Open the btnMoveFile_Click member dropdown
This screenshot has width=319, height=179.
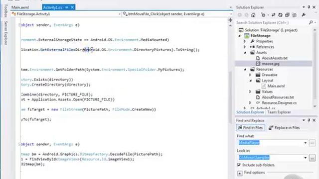tap(231, 14)
